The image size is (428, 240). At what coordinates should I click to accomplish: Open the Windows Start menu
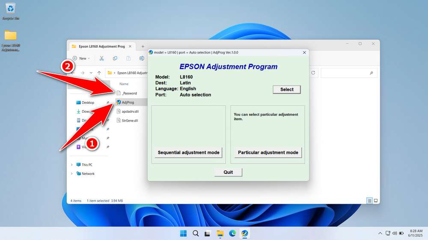[184, 234]
